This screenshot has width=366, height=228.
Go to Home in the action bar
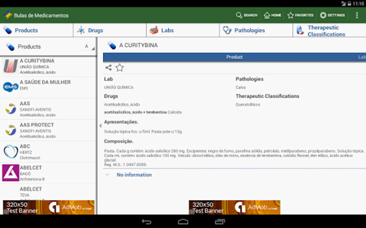coord(272,15)
